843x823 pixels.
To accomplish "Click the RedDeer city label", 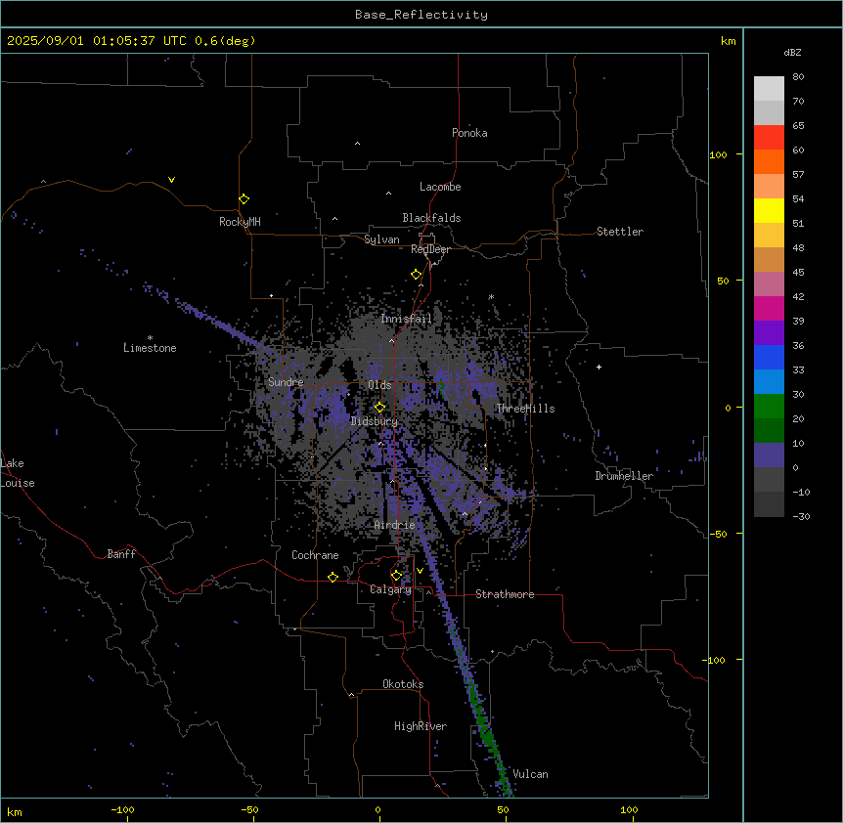I will pos(430,249).
